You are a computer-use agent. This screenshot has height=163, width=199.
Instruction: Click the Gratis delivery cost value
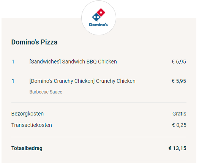tap(179, 114)
